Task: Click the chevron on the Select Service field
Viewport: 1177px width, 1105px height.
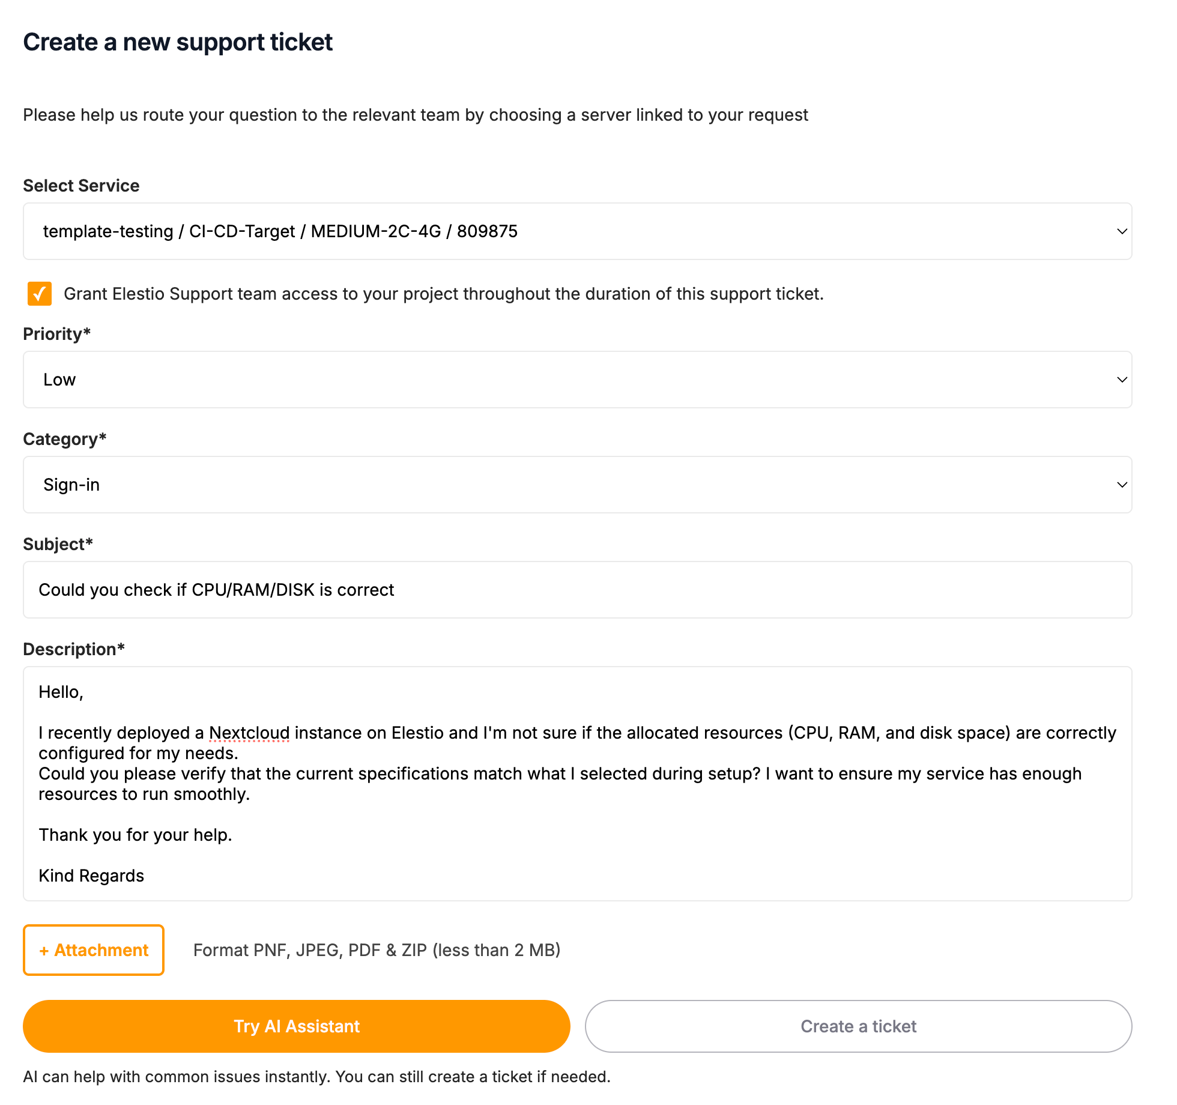Action: [1122, 231]
